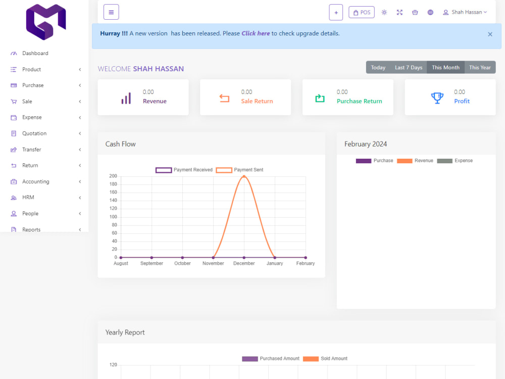Click the Profit trophy icon
Viewport: 505px width, 379px height.
coord(437,98)
